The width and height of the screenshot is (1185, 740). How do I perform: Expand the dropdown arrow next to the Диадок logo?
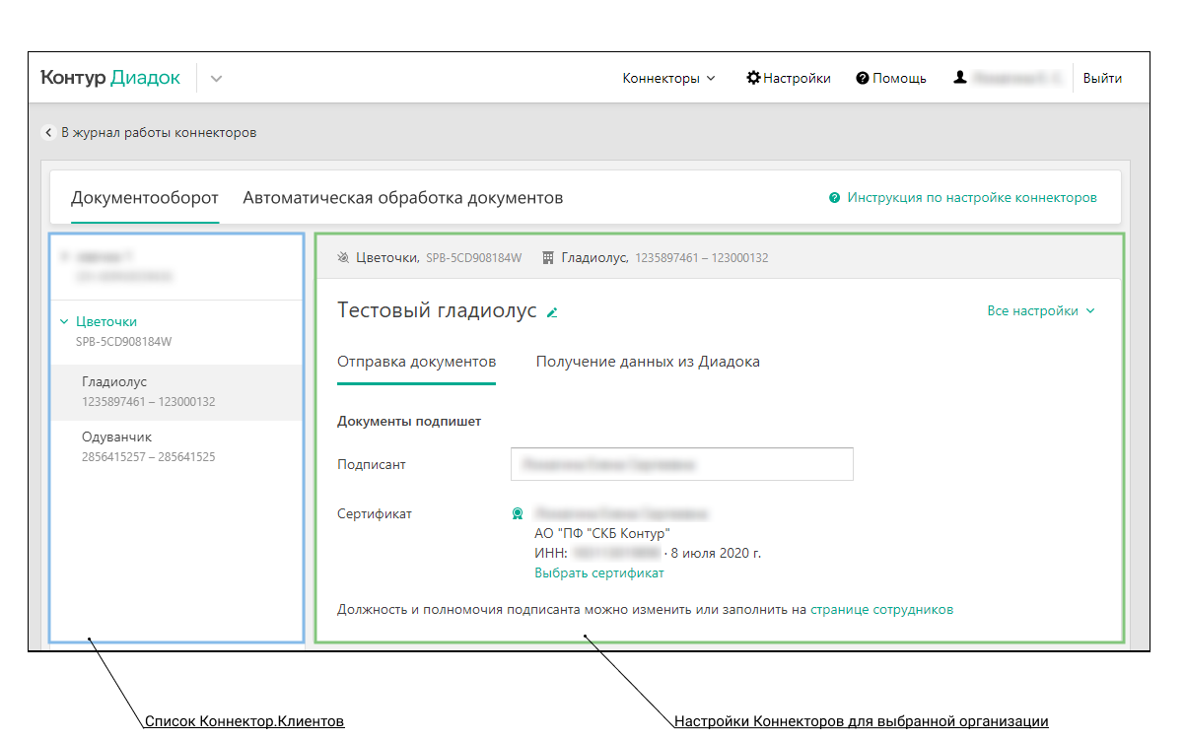[x=216, y=79]
